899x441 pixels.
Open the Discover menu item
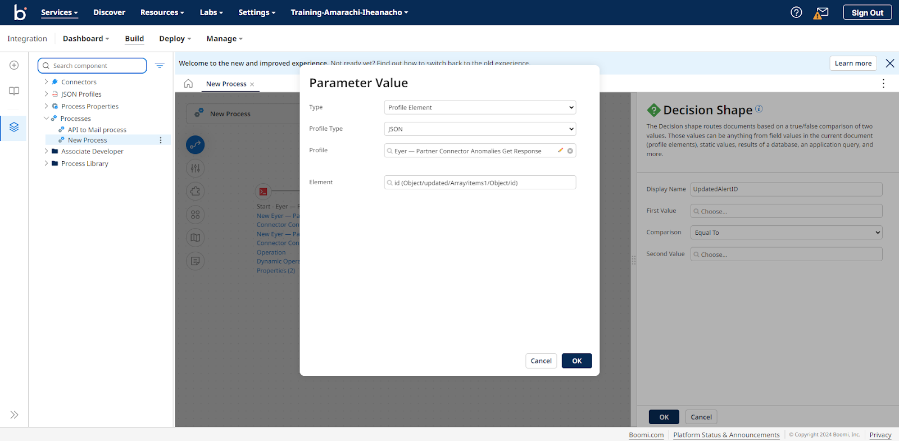point(109,12)
